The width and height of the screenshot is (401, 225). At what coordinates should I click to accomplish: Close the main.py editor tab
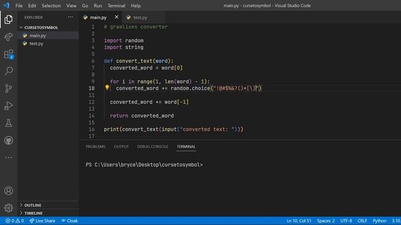117,17
